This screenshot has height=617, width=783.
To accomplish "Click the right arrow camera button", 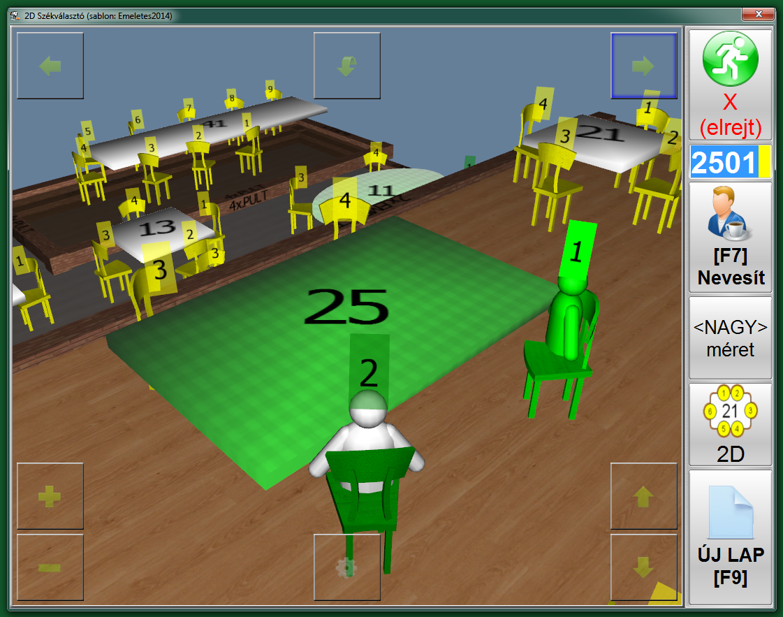I will pos(643,66).
